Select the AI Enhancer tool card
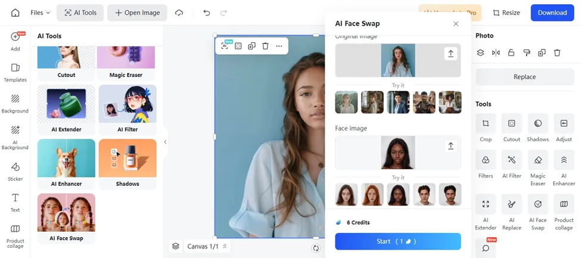Image resolution: width=581 pixels, height=258 pixels. (x=66, y=164)
